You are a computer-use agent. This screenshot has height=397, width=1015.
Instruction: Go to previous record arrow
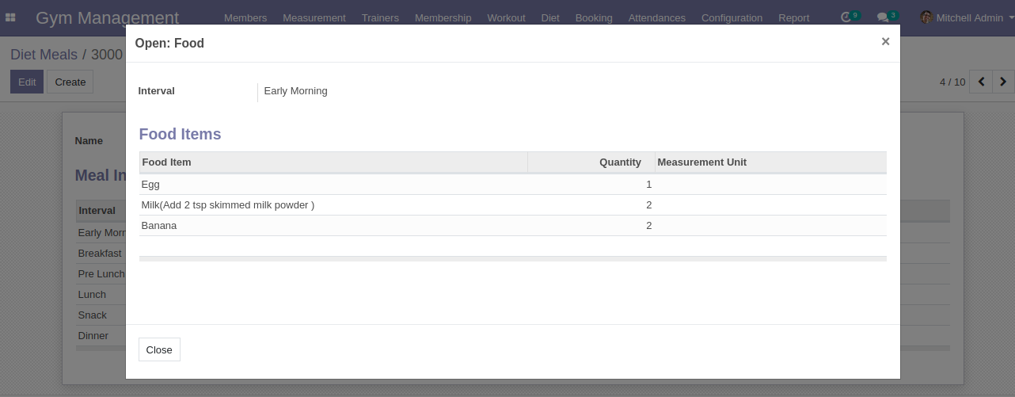click(x=982, y=82)
